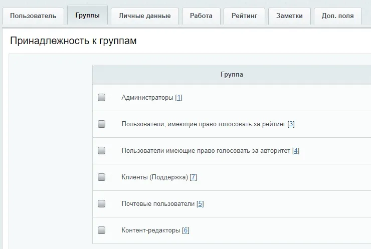Select the Контент-редакторы checkbox
Viewport: 371px width, 249px height.
point(101,230)
